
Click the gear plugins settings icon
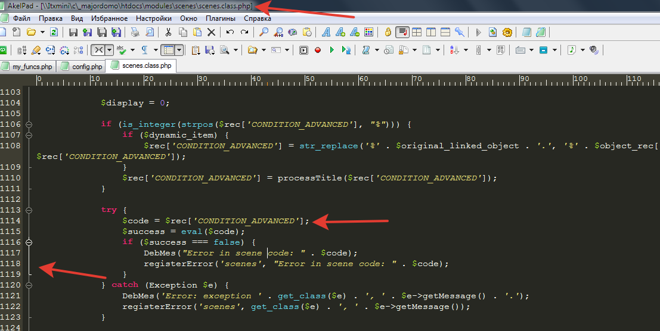tap(507, 32)
